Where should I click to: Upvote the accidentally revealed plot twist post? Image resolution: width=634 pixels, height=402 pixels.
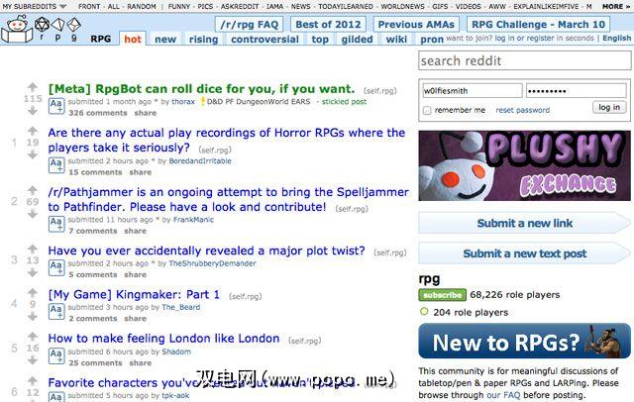tap(33, 249)
